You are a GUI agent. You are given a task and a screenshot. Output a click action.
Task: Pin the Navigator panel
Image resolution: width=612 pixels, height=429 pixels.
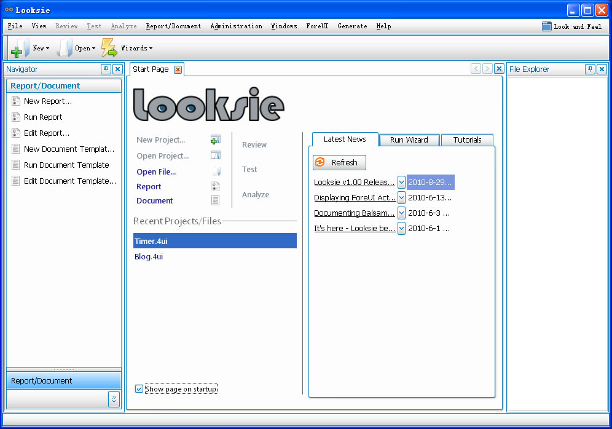tap(106, 69)
